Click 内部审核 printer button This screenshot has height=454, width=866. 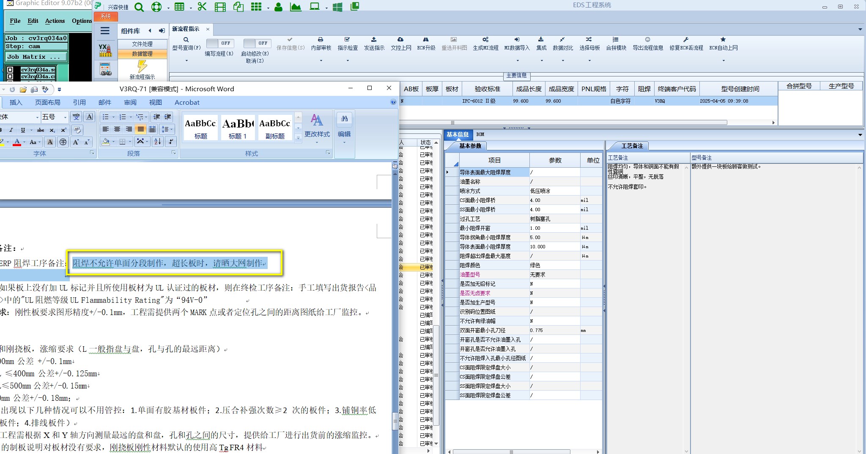(321, 44)
